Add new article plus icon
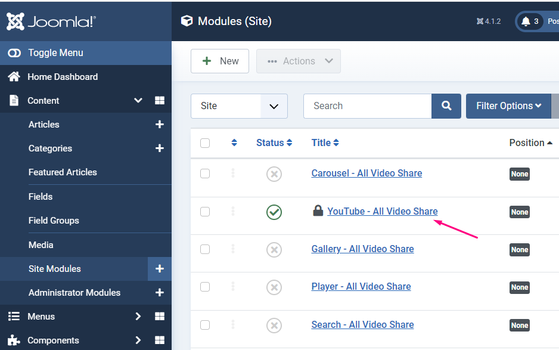 pos(159,125)
